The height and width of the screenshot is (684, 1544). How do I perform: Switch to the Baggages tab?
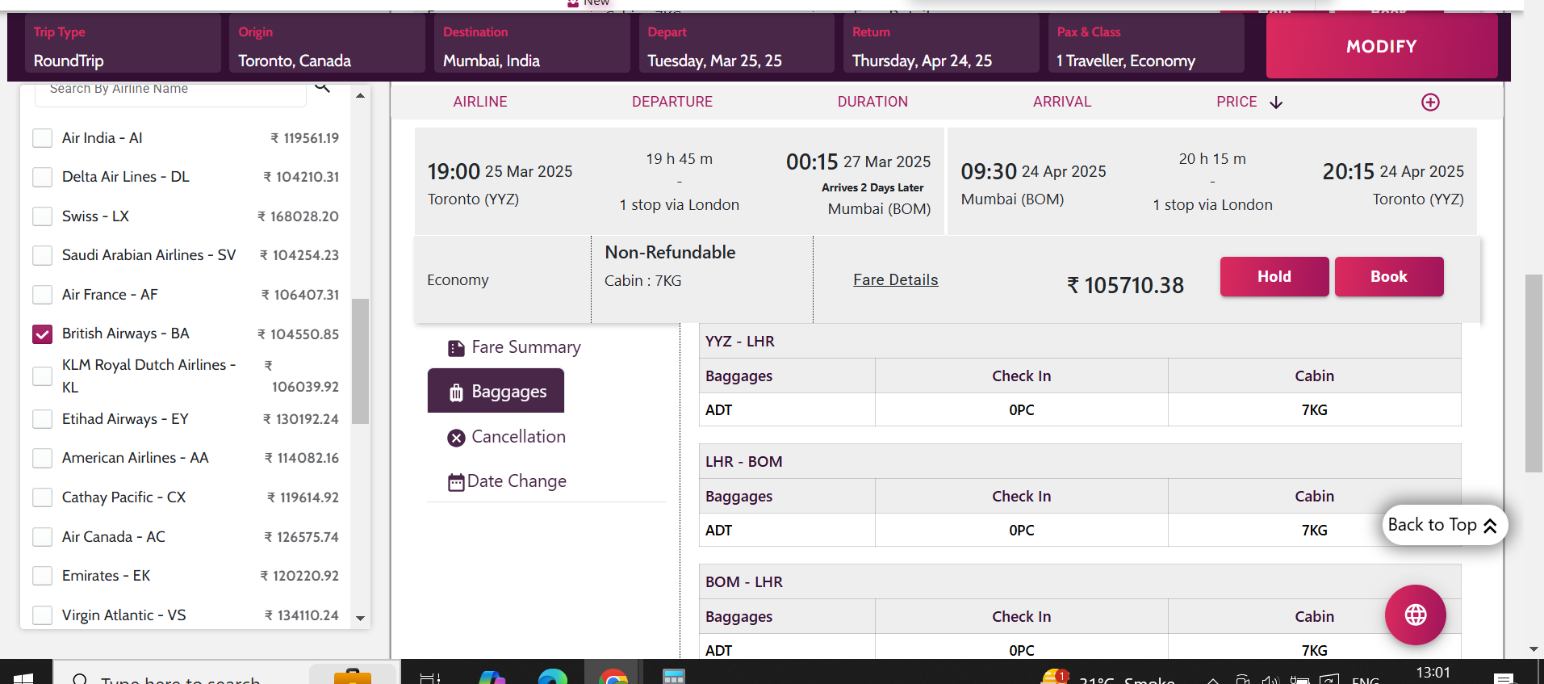496,392
